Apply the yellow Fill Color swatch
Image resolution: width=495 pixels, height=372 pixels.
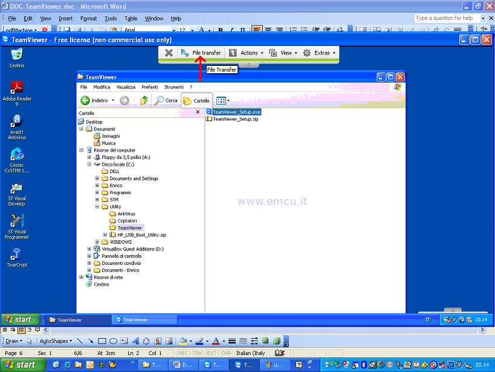[x=183, y=341]
